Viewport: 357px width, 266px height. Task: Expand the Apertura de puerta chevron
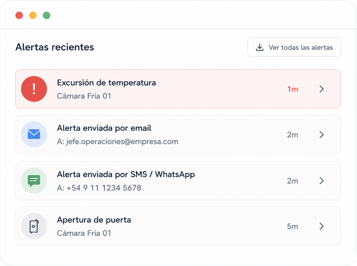322,226
